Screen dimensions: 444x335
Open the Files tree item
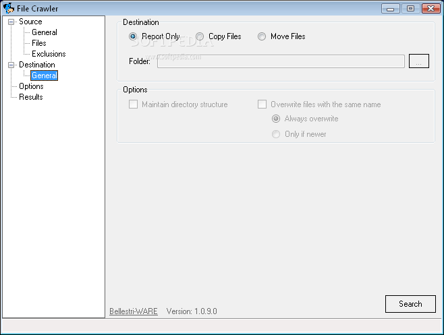tap(39, 43)
